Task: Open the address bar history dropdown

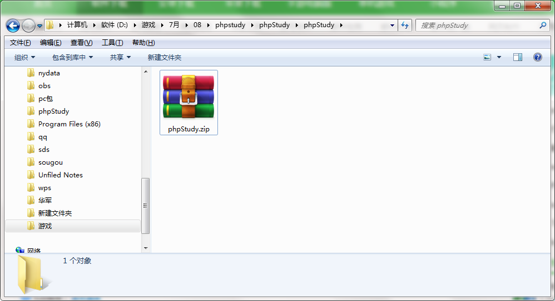Action: (392, 25)
